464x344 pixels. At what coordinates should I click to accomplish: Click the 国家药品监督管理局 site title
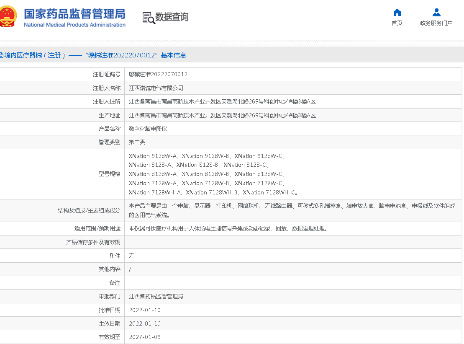74,13
